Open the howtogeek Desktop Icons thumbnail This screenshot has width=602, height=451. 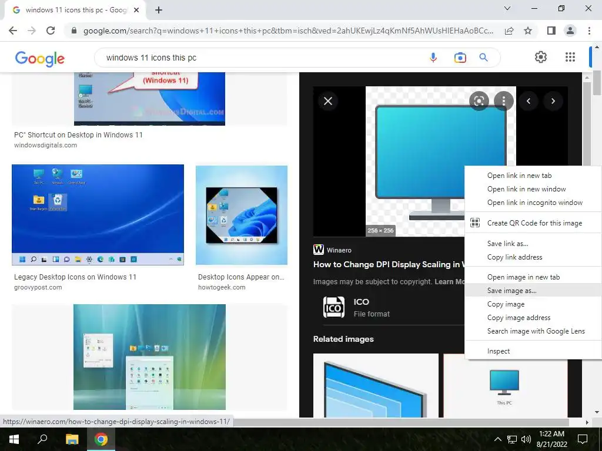(x=242, y=215)
